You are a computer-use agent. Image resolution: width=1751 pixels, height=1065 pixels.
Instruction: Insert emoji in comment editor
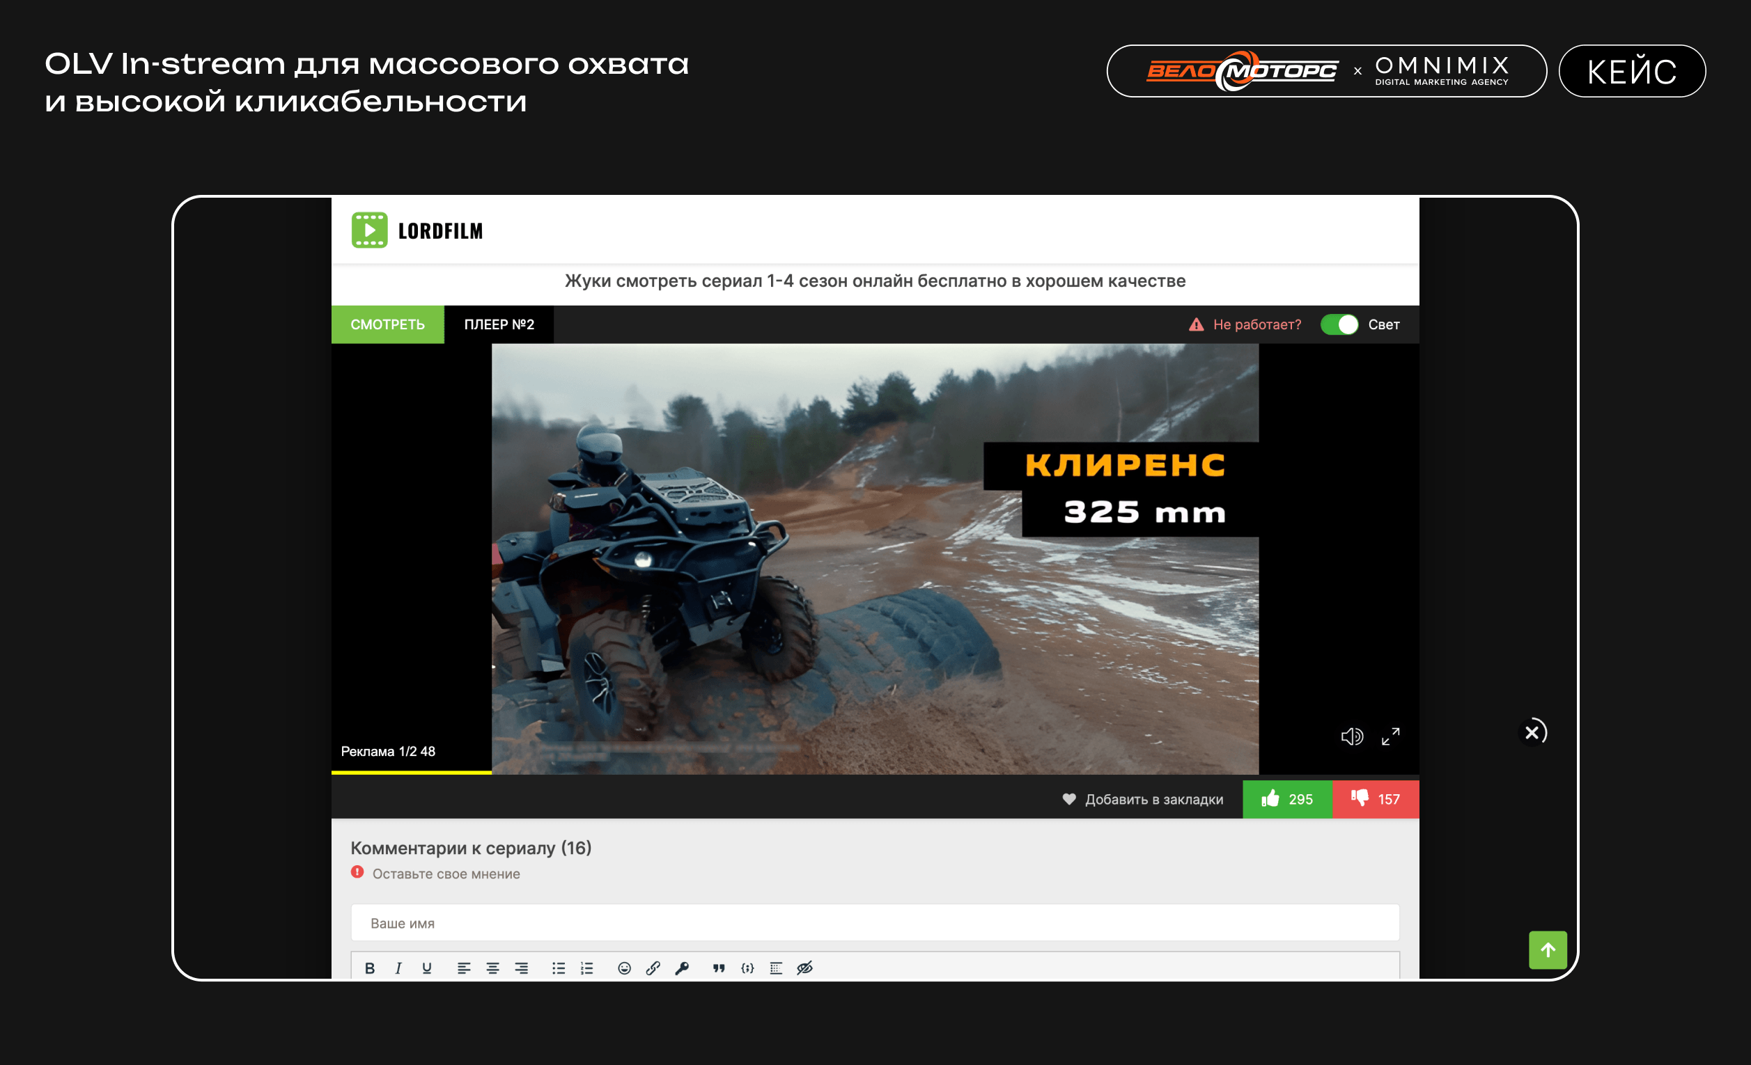click(x=624, y=968)
